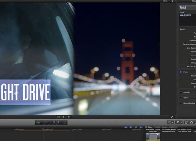Click the title position handle below NIGHT DRIVE
This screenshot has height=141, width=196.
coord(20,100)
